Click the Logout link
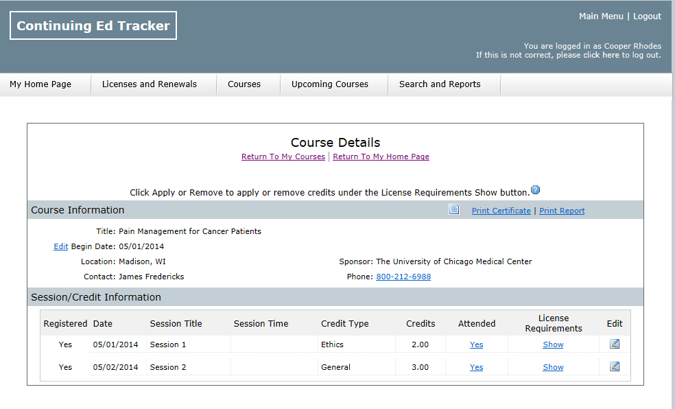Viewport: 675px width, 409px height. pyautogui.click(x=647, y=16)
